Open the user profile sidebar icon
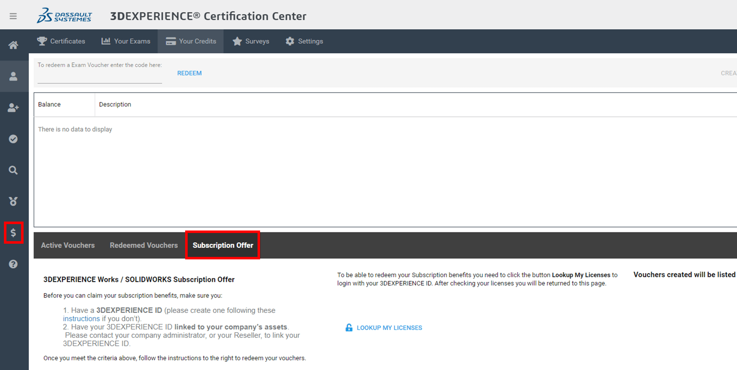 click(13, 76)
